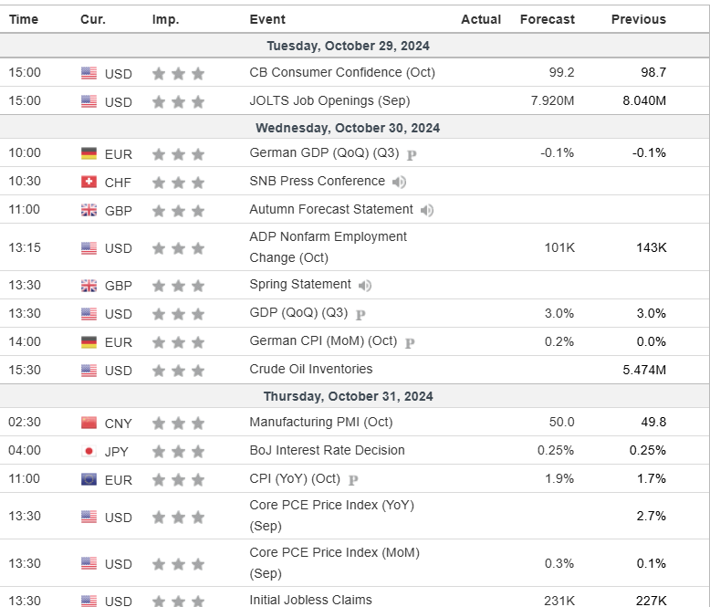Click the Chinese flag in the CNY row
Screen dimensions: 710x607
pos(89,423)
